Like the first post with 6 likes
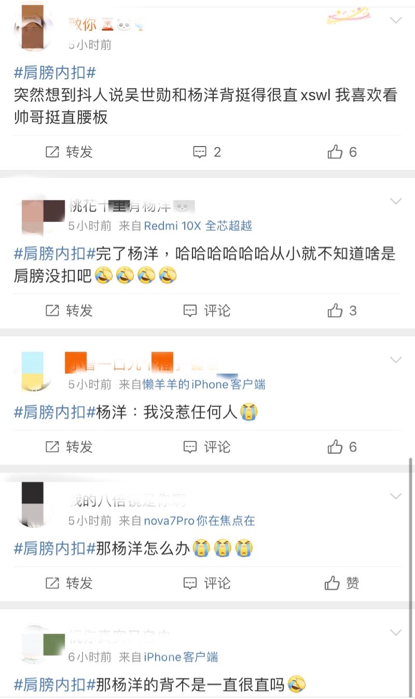This screenshot has height=699, width=415. 342,152
